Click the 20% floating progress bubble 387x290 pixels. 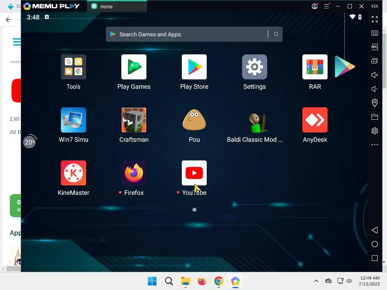[x=29, y=142]
